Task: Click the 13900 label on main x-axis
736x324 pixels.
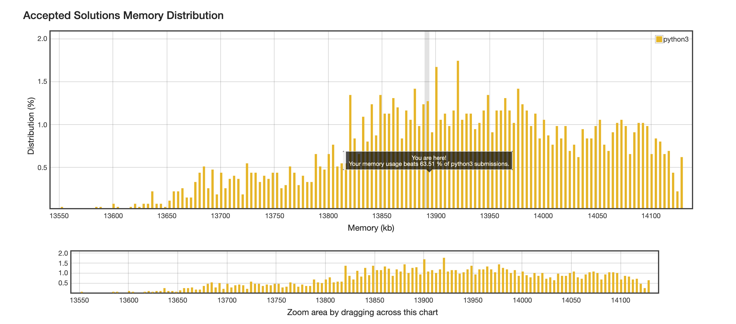Action: (x=436, y=216)
